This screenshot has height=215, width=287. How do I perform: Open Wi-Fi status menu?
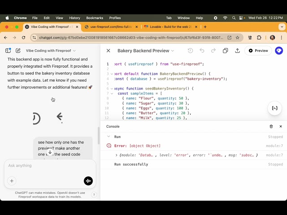(x=225, y=18)
